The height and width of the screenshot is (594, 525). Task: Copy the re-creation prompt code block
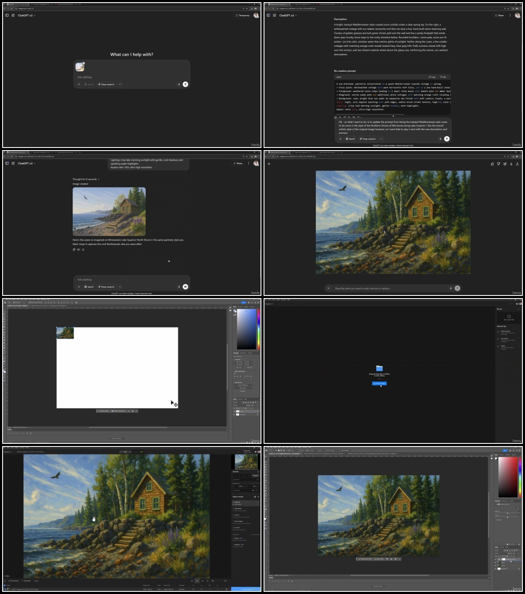coord(432,77)
